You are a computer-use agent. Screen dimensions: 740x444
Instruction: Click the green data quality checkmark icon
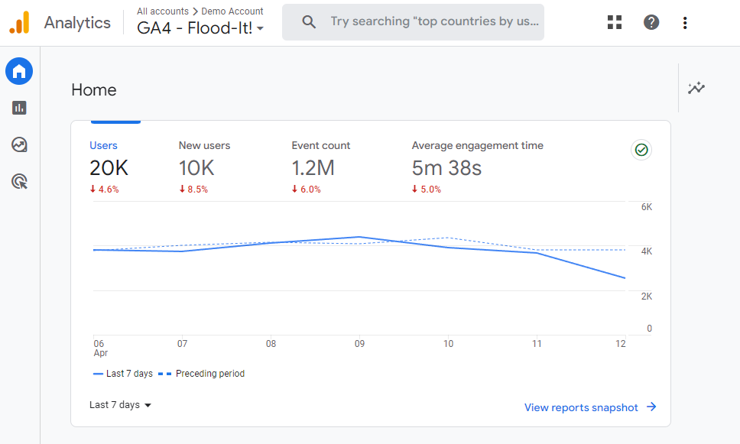click(x=641, y=150)
